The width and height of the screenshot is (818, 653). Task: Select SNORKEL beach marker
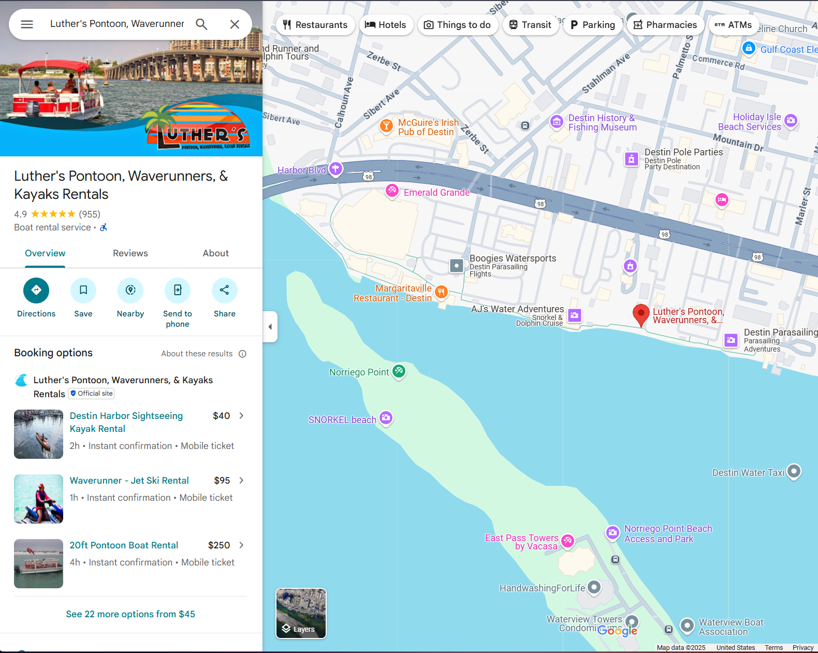pos(386,418)
